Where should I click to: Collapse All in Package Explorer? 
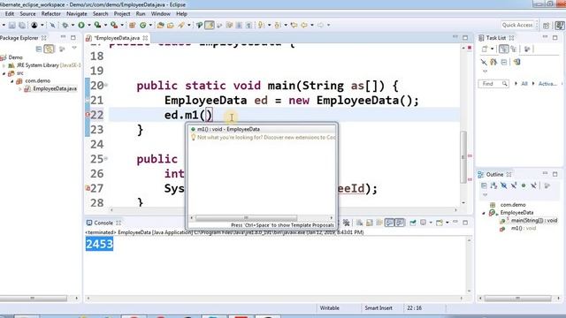(x=39, y=49)
